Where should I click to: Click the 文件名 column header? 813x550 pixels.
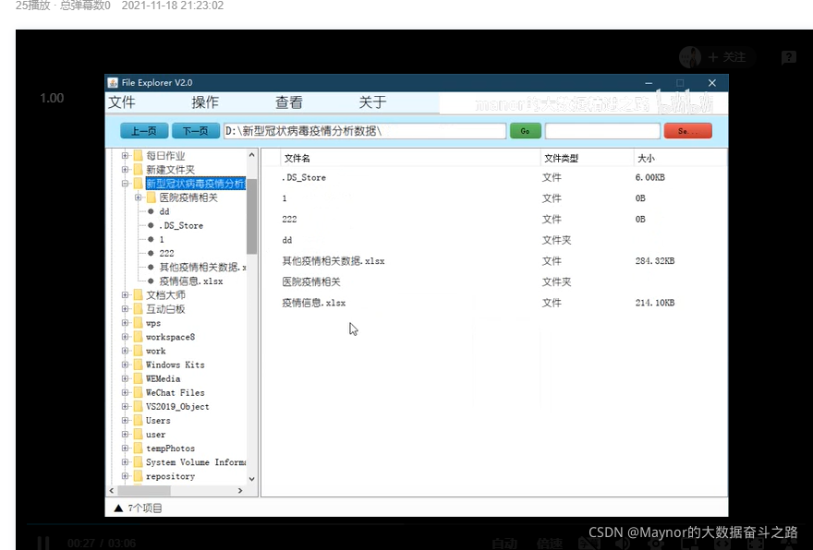pos(409,159)
